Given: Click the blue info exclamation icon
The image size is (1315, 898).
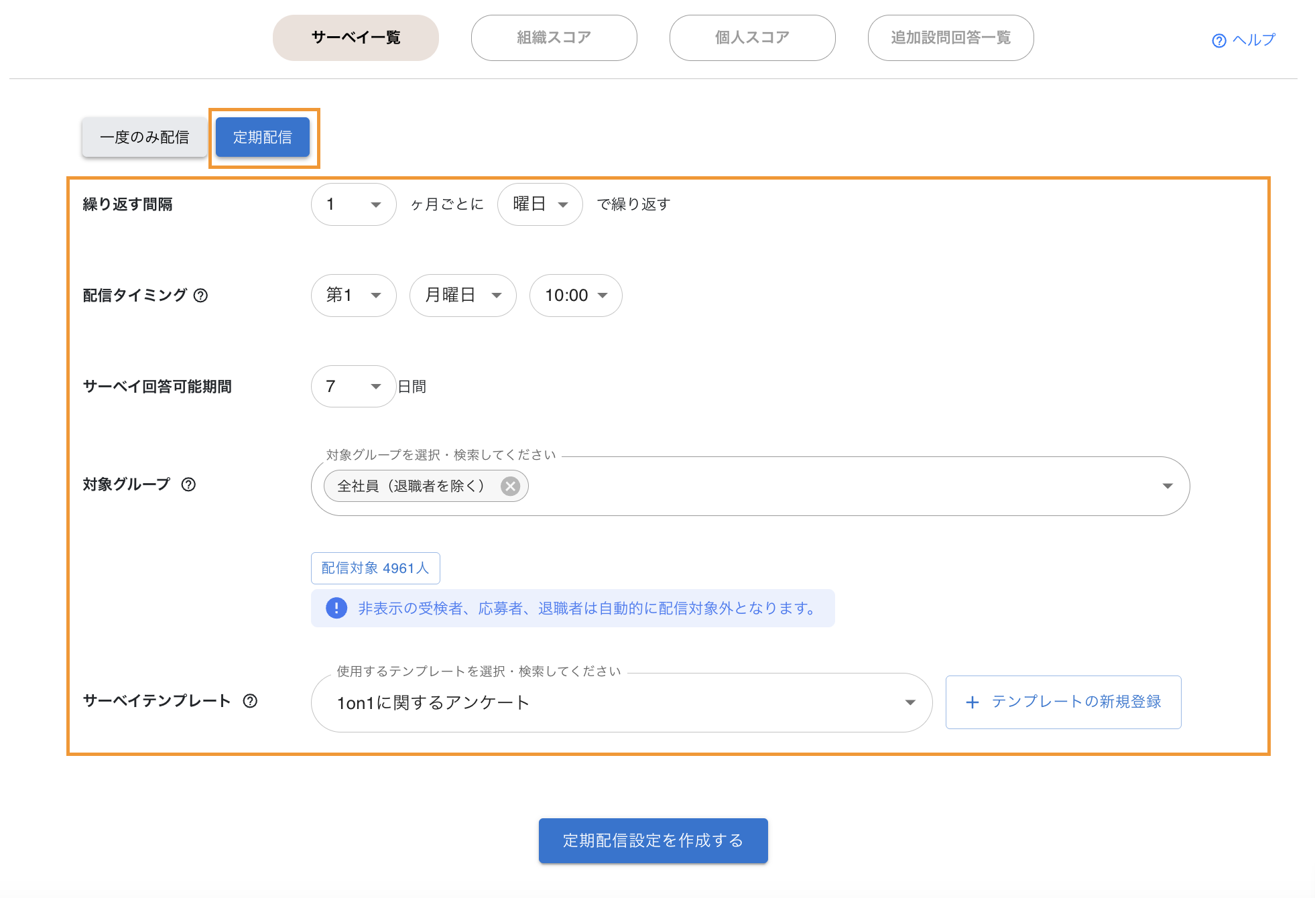Looking at the screenshot, I should coord(336,608).
